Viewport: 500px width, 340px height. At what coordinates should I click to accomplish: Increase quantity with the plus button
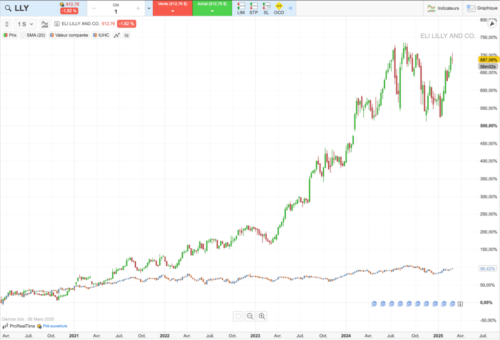138,8
